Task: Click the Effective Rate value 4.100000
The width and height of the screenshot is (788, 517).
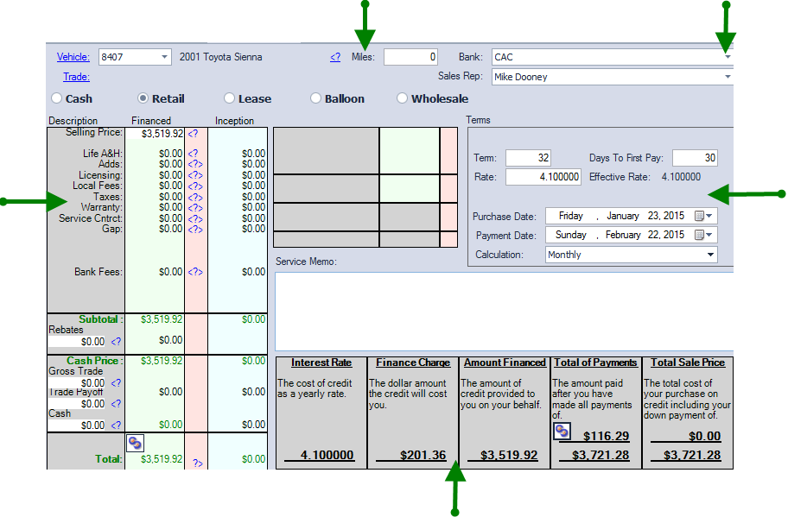Action: [681, 177]
